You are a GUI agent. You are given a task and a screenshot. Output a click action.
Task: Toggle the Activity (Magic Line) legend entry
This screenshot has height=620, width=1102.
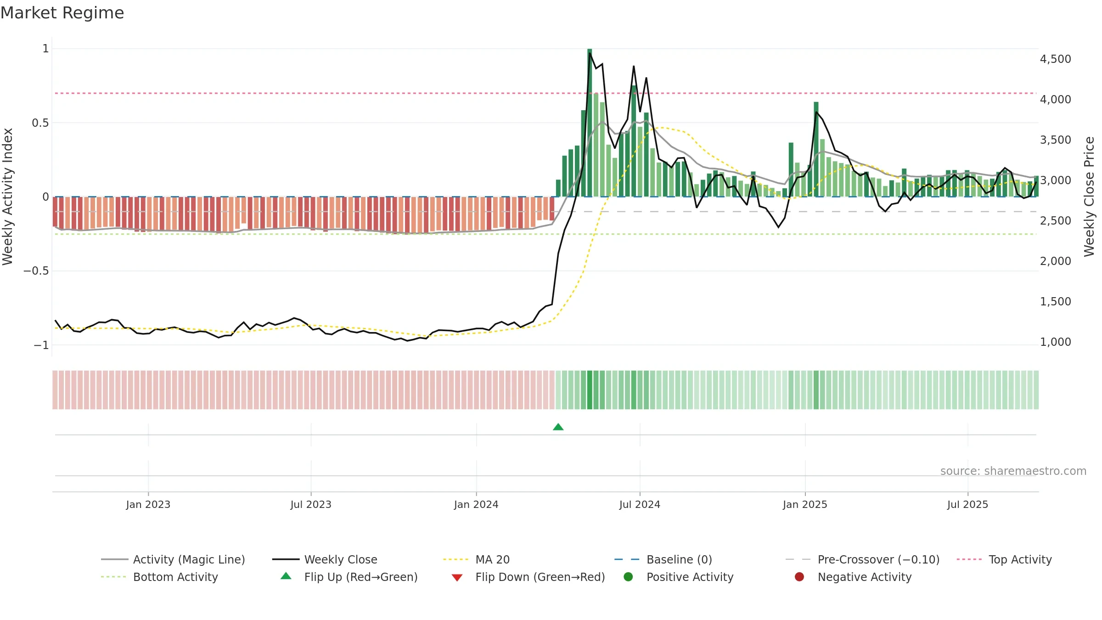[x=173, y=559]
